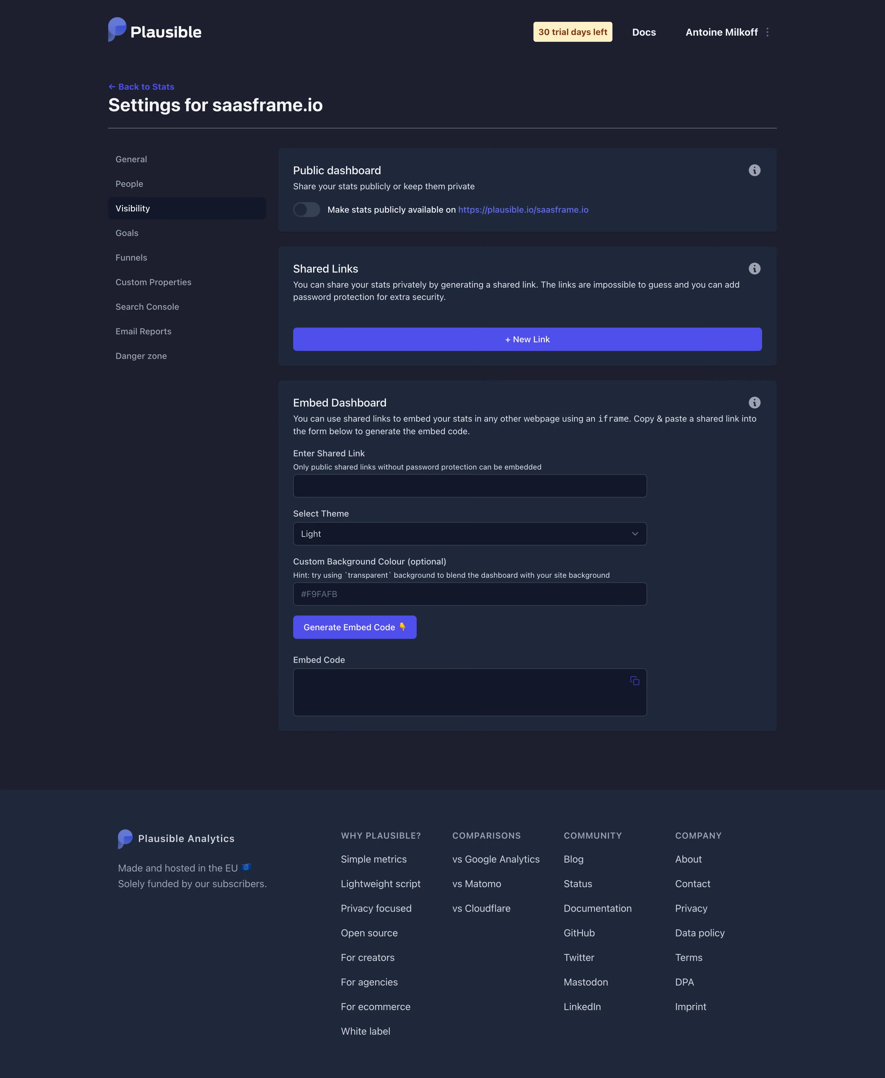The height and width of the screenshot is (1078, 885).
Task: Open the Status footer link
Action: 578,884
